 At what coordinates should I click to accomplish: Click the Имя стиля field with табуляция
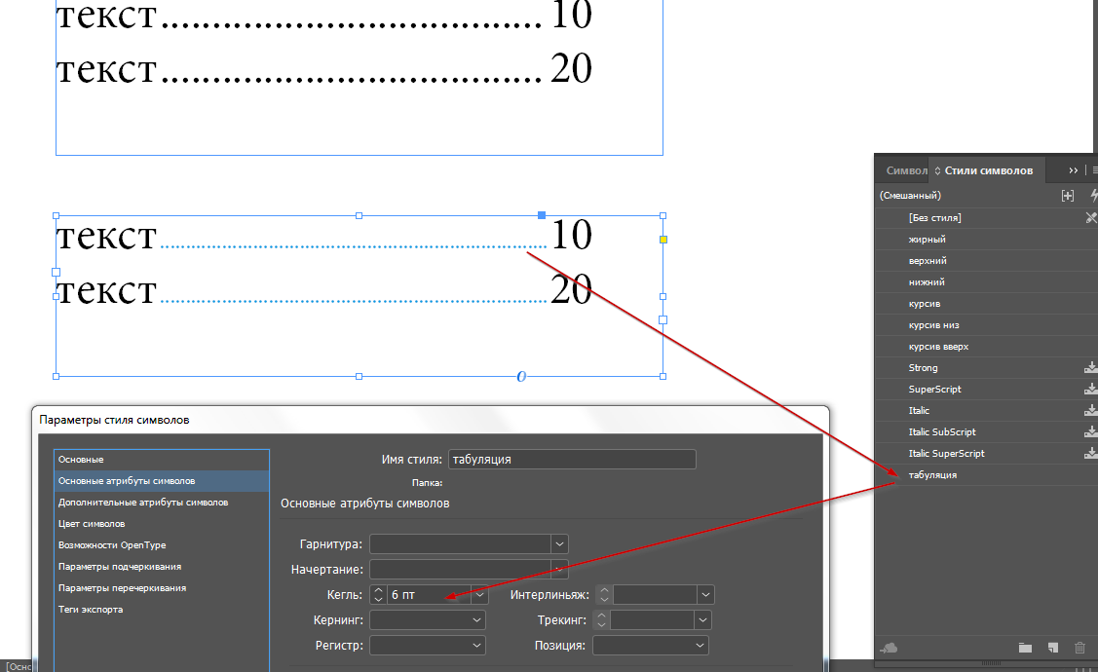click(572, 460)
